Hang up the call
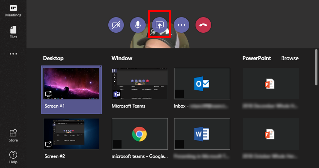Screen dimensions: 319x168 (x=203, y=25)
